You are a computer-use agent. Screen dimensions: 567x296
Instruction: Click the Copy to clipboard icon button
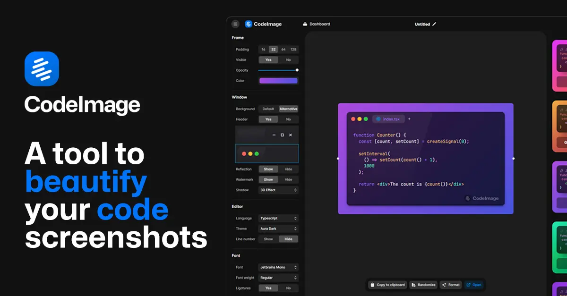coord(373,285)
